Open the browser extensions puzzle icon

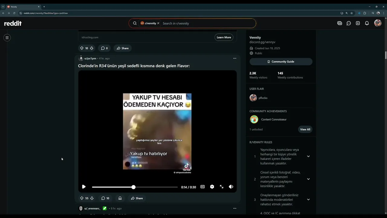[x=365, y=13]
